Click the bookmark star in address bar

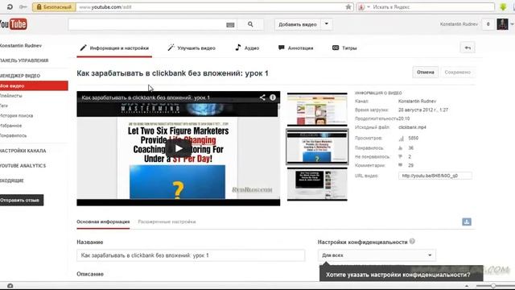pyautogui.click(x=348, y=7)
